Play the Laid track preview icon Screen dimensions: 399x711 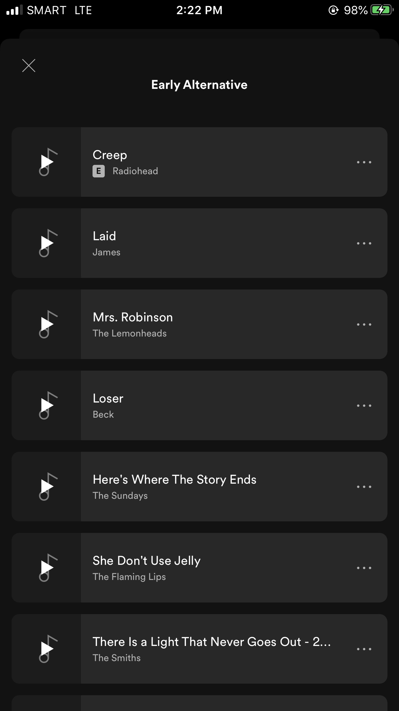pyautogui.click(x=47, y=243)
